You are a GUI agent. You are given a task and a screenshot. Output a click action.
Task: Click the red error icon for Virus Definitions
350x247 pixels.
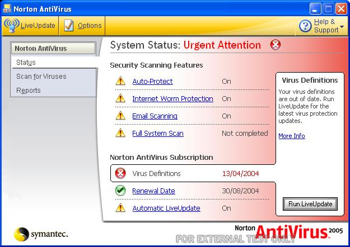click(x=120, y=174)
